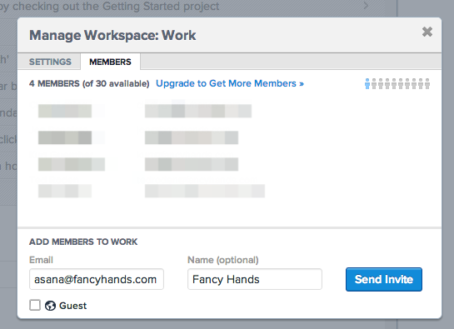Click the fourth member's blurred email
Image resolution: width=454 pixels, height=329 pixels.
pyautogui.click(x=205, y=191)
